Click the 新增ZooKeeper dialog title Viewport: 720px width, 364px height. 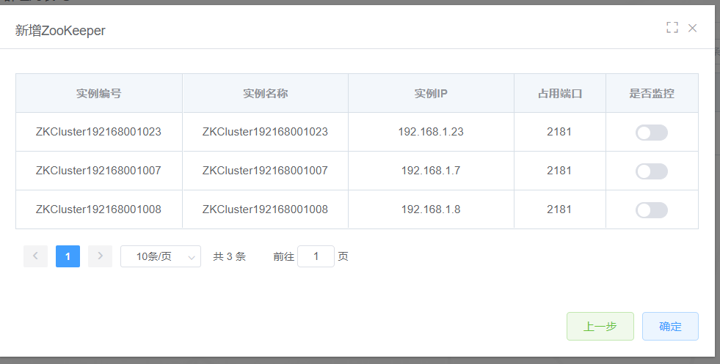(x=60, y=31)
